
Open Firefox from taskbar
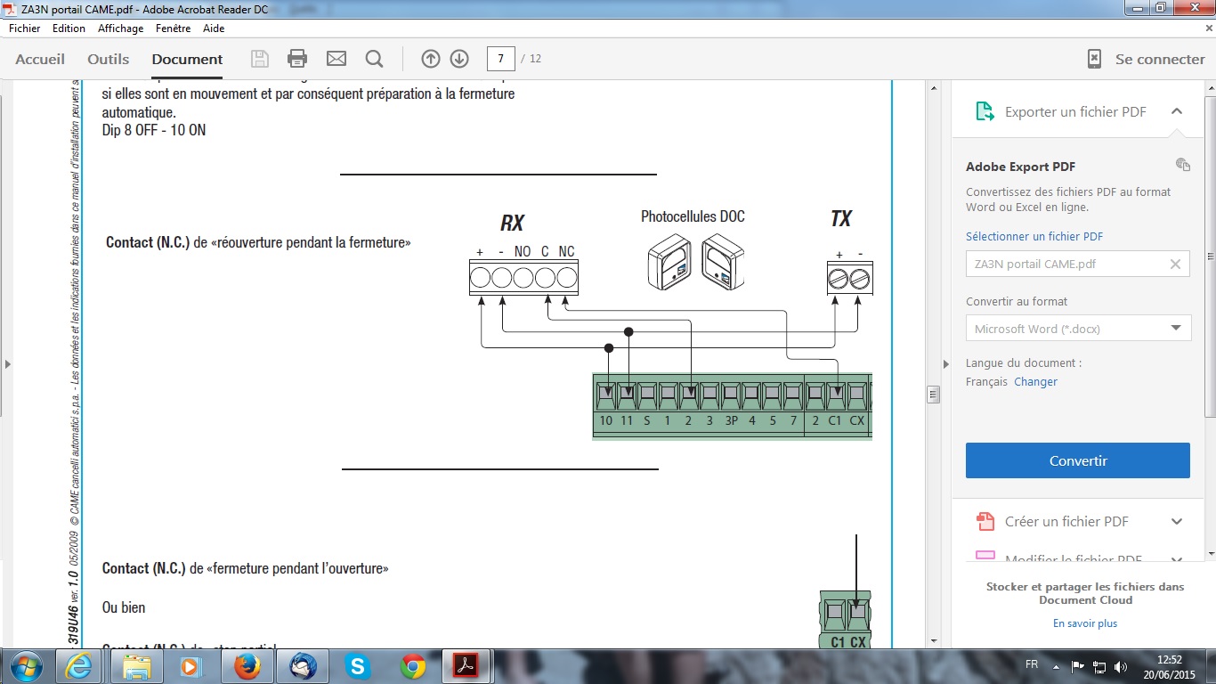(246, 666)
